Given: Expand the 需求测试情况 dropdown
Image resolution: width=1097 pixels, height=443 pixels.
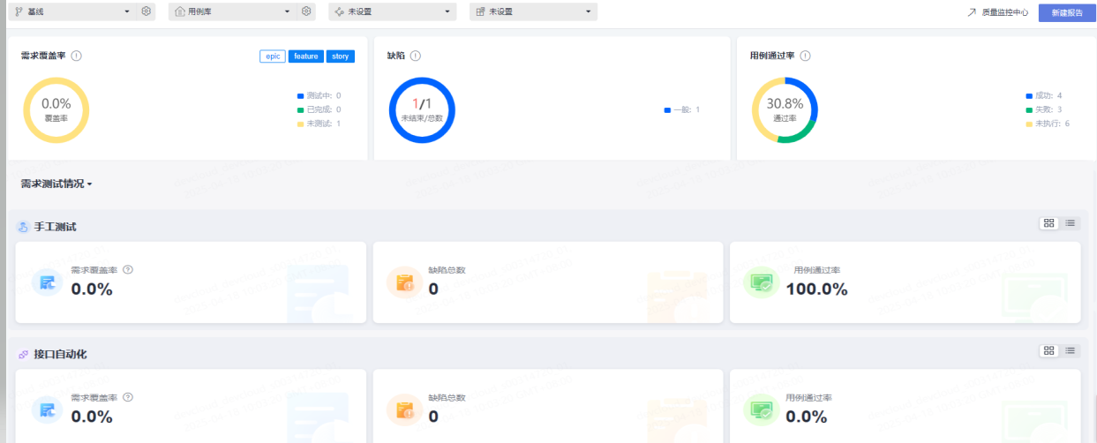Looking at the screenshot, I should 56,184.
